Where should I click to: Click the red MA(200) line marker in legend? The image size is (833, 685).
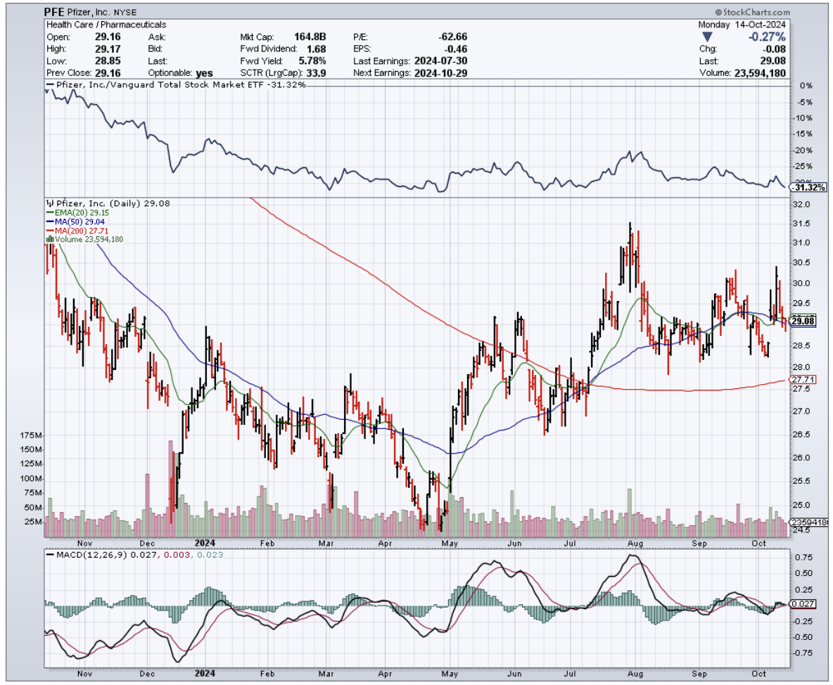point(49,230)
